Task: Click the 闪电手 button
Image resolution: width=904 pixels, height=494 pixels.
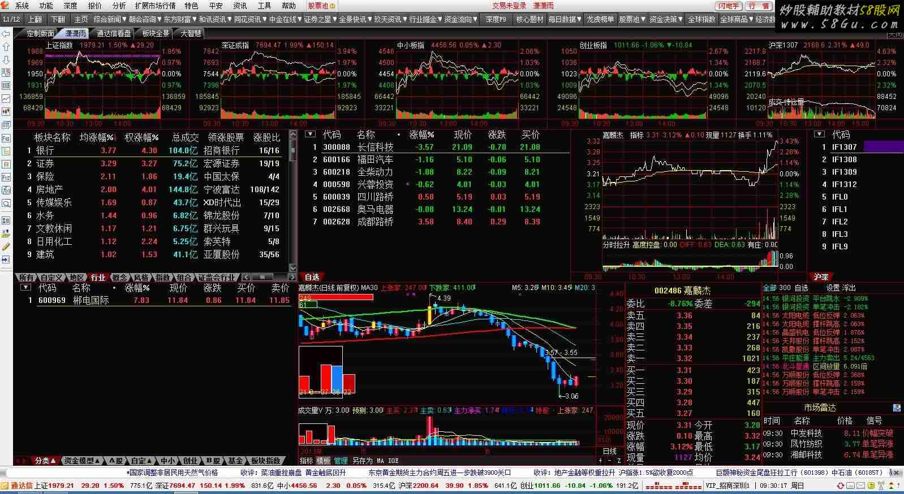Action: tap(729, 6)
